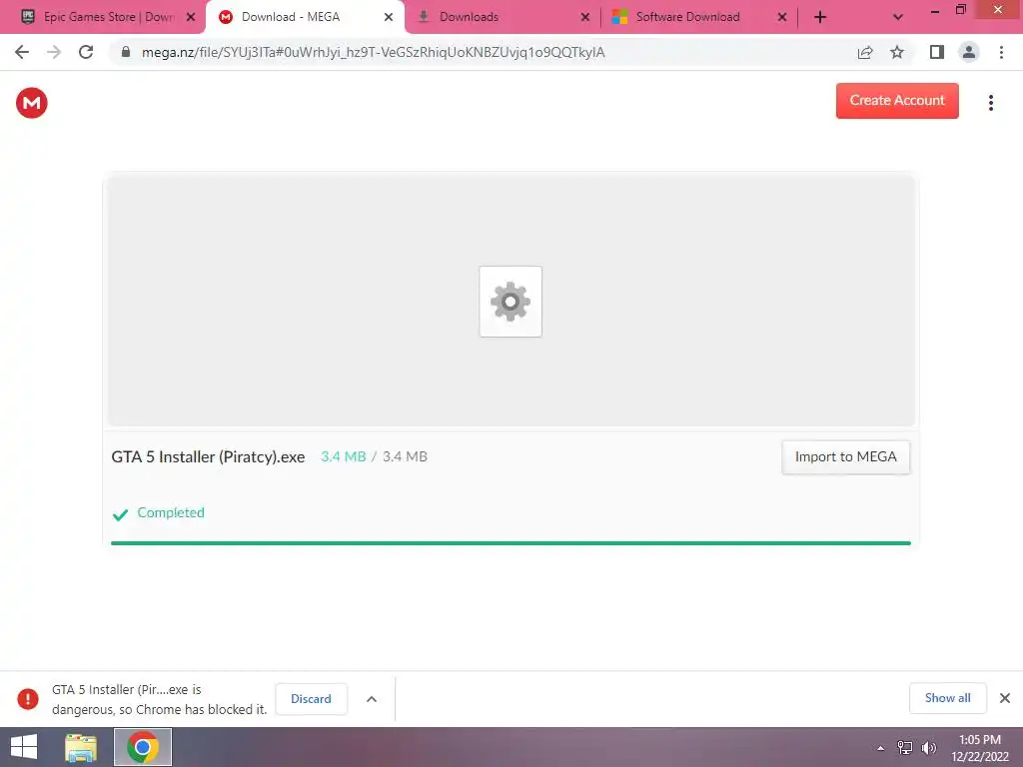Click the browser forward arrow
This screenshot has width=1023, height=767.
tap(54, 52)
